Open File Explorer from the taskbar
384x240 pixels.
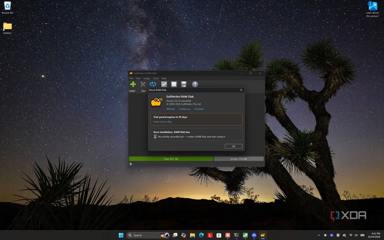(x=193, y=235)
